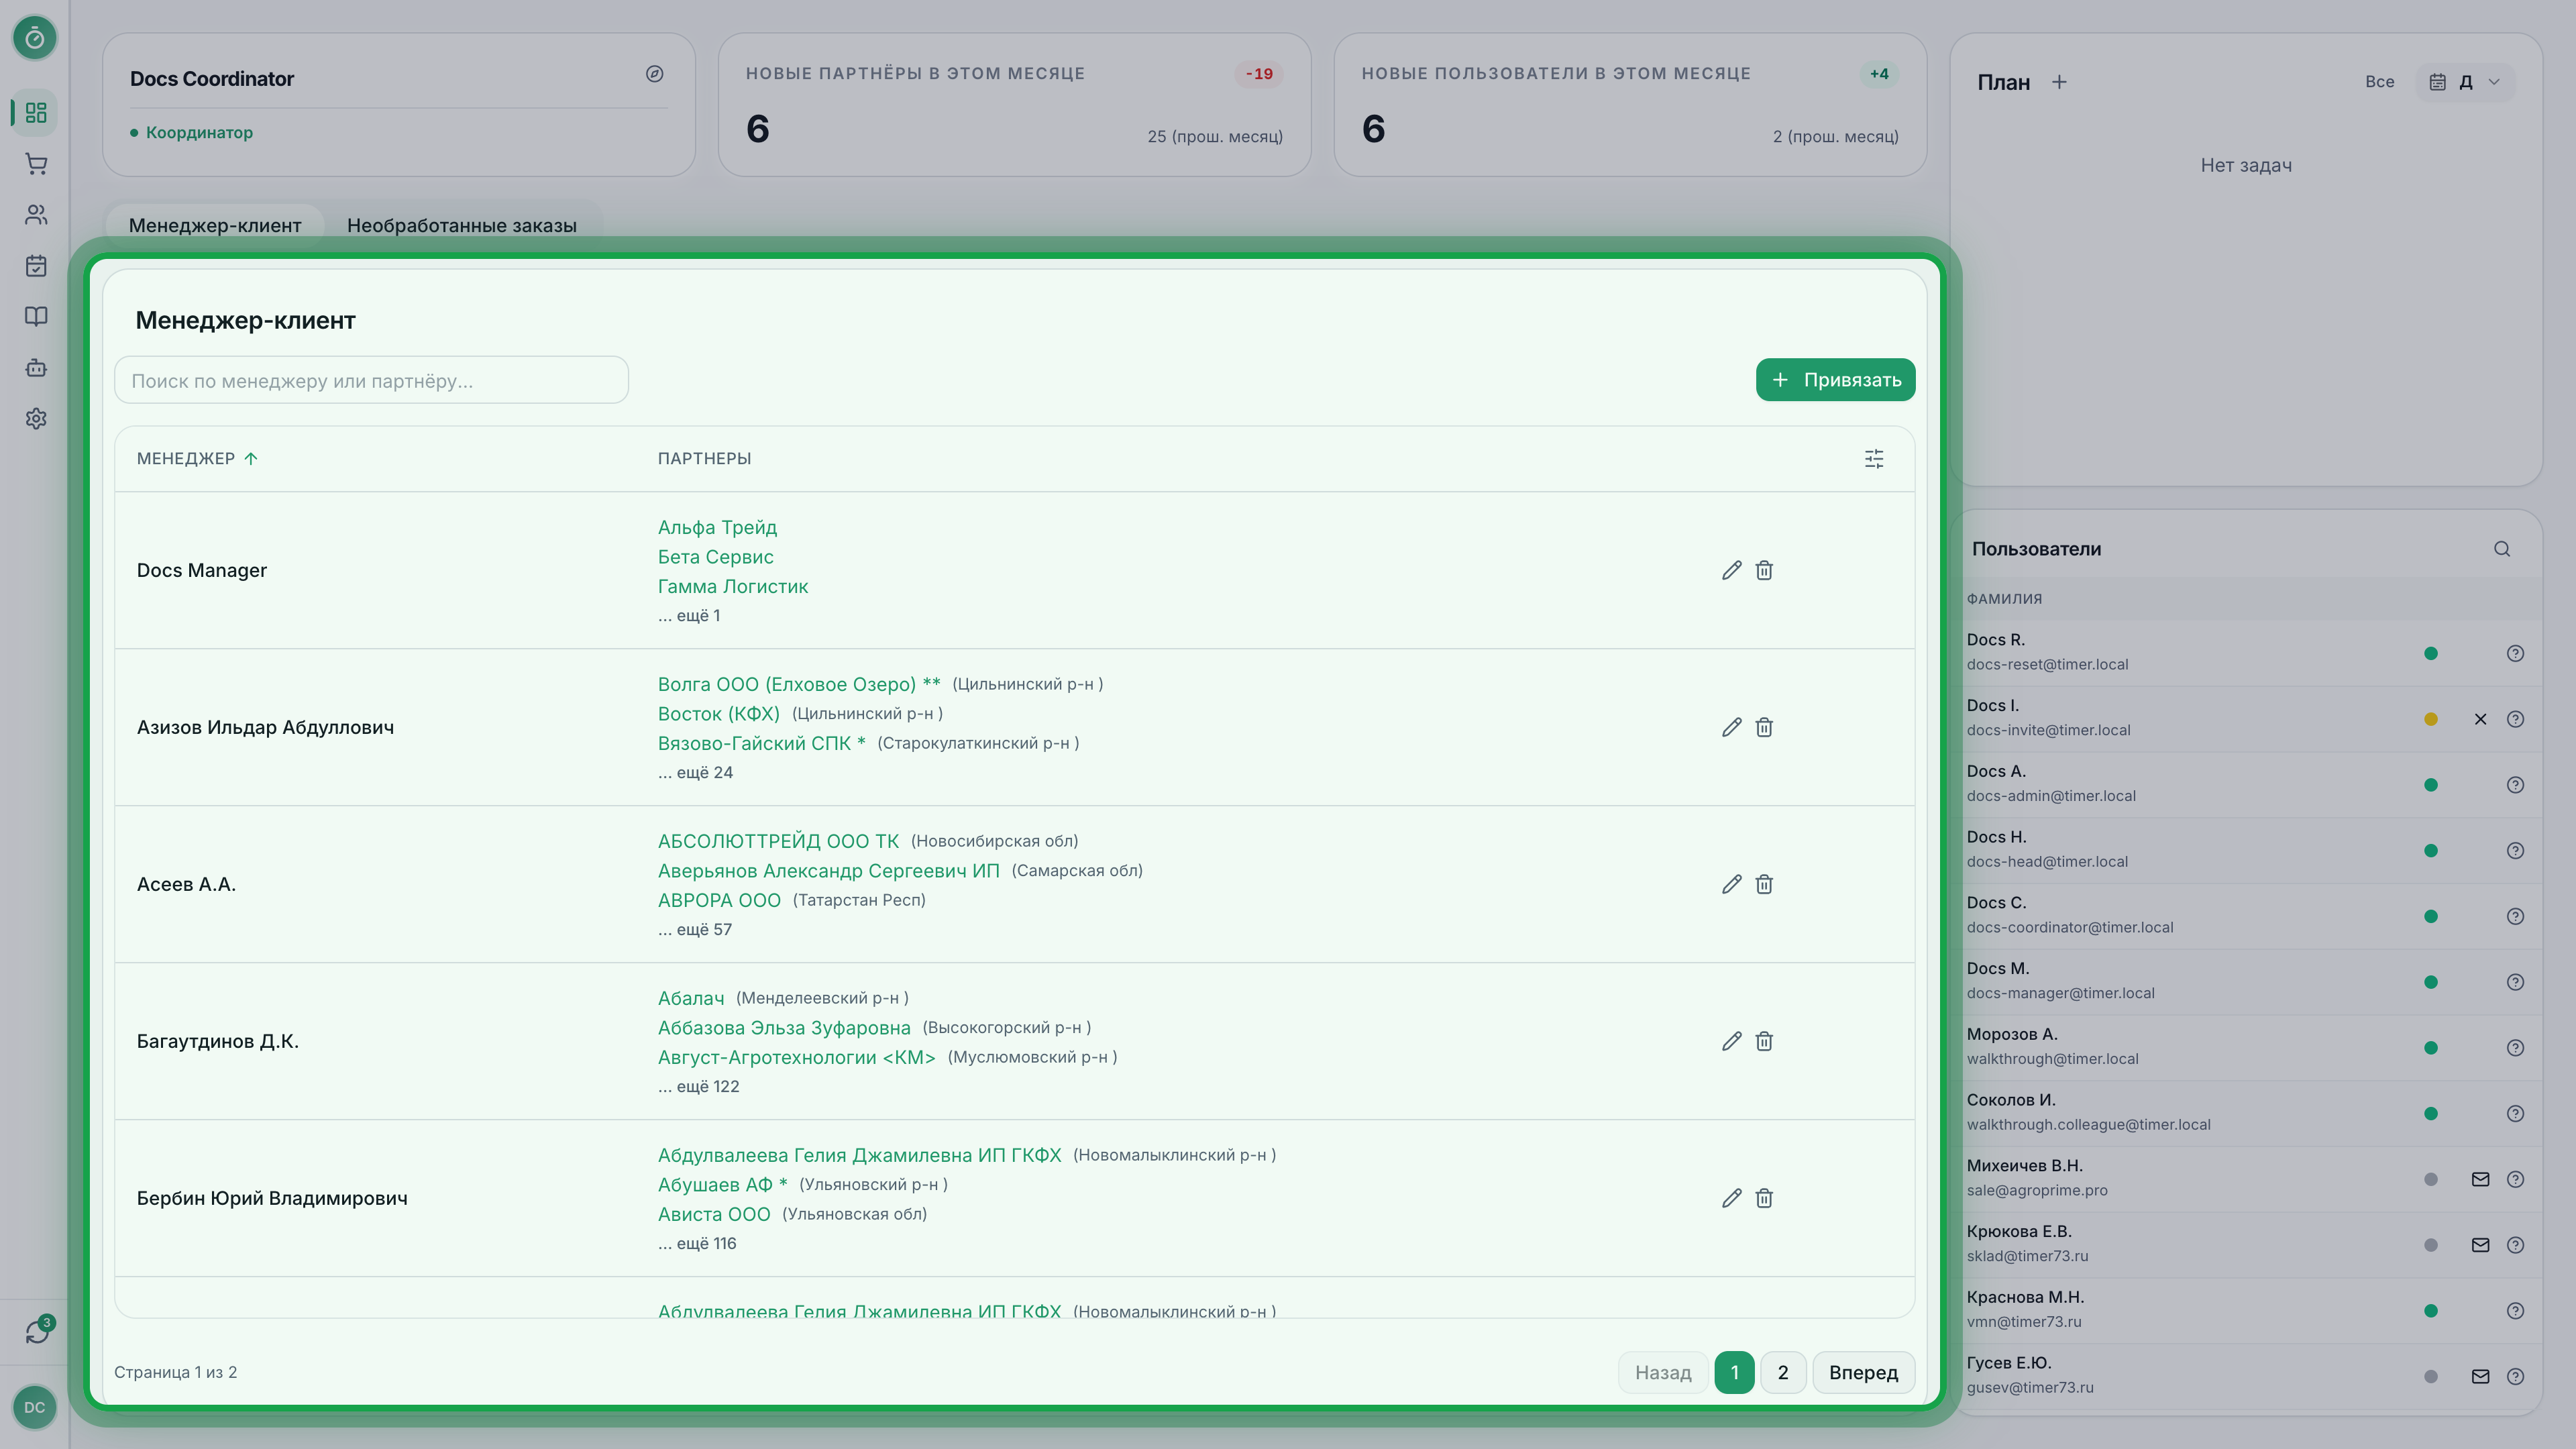Send mail to Гусев Е.Ю.
2576x1449 pixels.
(2480, 1376)
